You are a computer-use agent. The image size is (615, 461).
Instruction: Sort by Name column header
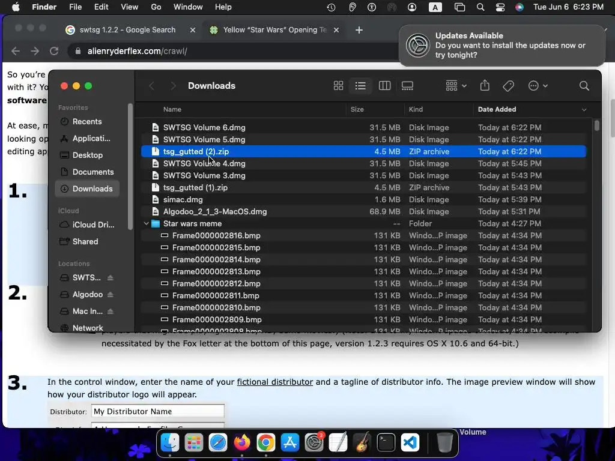click(x=172, y=109)
